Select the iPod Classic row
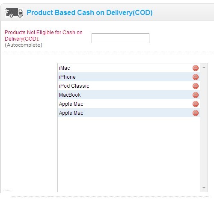This screenshot has width=214, height=214. click(x=129, y=86)
